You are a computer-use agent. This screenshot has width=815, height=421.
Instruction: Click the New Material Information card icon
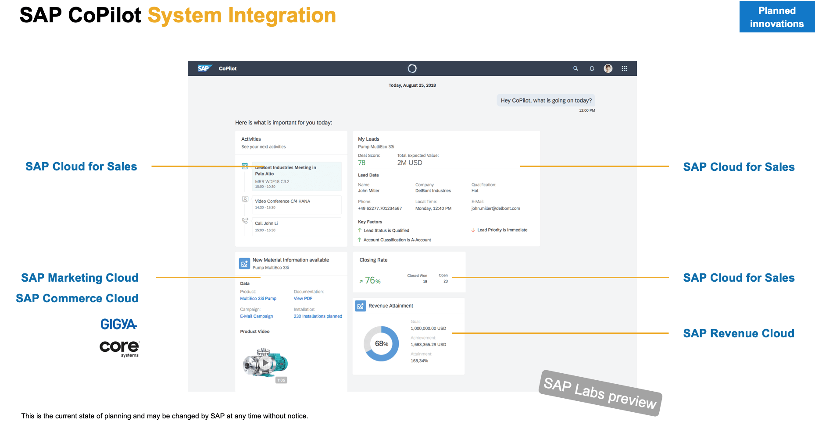coord(244,264)
